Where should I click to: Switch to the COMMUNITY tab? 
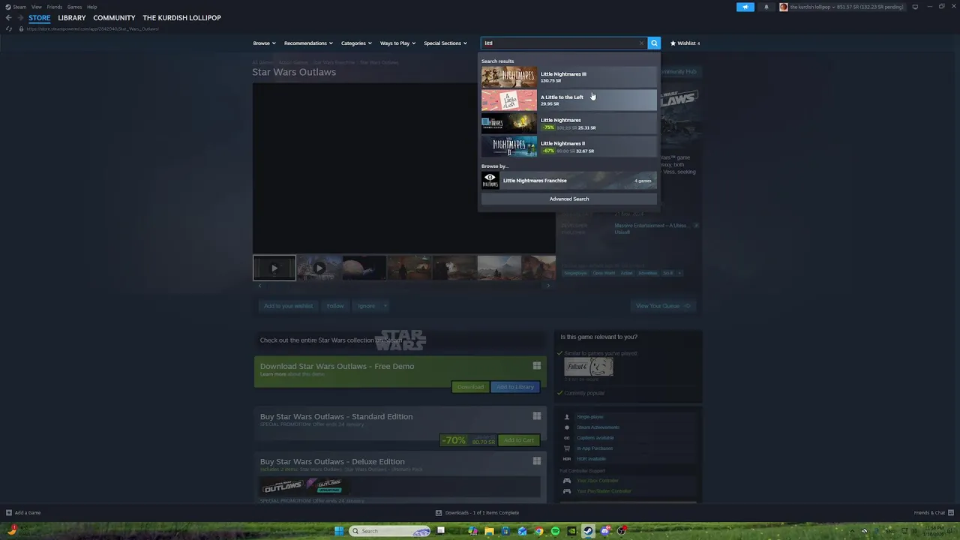114,18
